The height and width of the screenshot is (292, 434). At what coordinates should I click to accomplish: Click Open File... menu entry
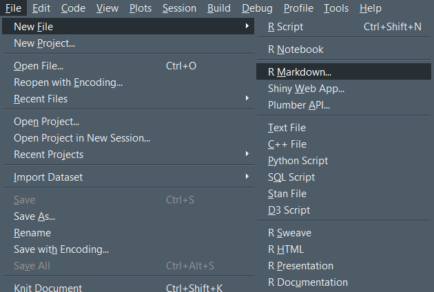click(128, 66)
